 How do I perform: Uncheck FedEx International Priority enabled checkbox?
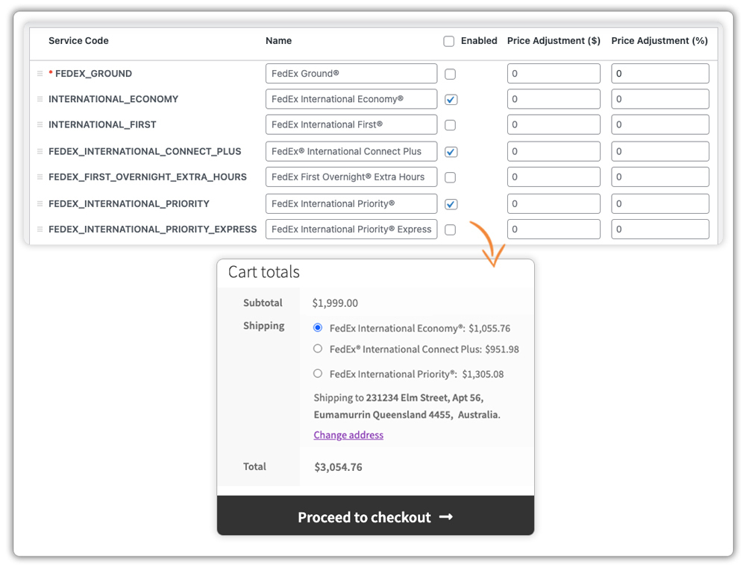coord(451,204)
